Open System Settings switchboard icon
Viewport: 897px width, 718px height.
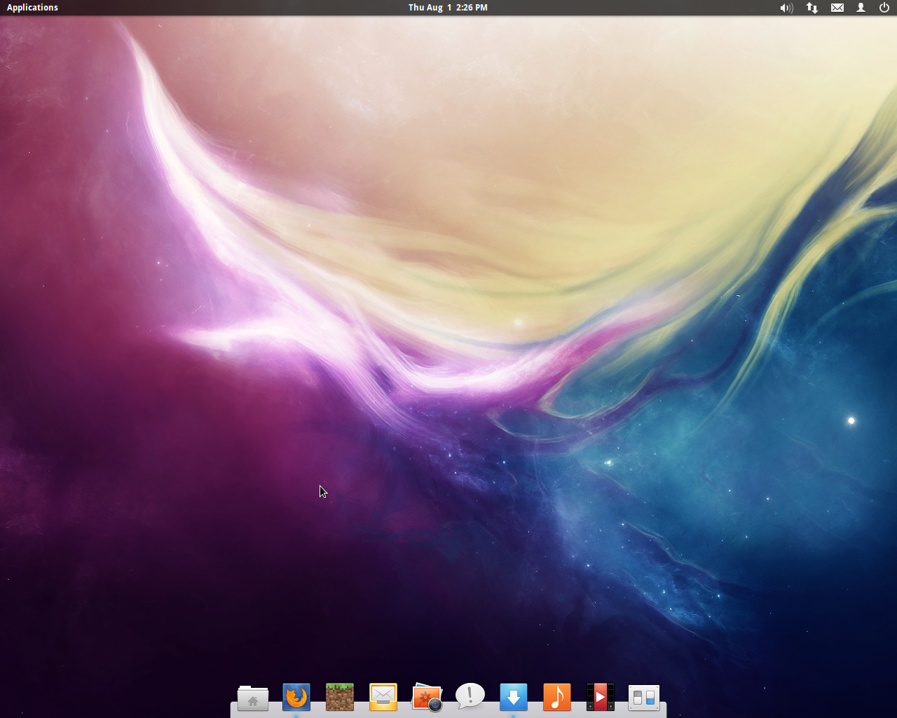pyautogui.click(x=644, y=698)
